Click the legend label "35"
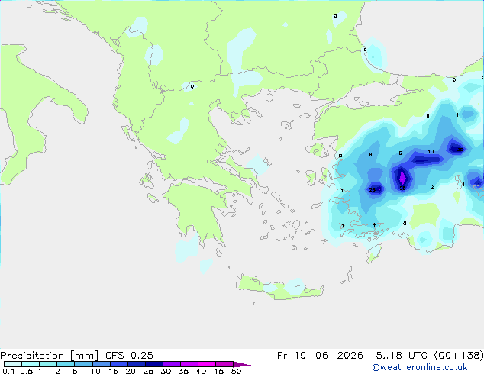Viewport: 484px width, 374px height. 183,371
